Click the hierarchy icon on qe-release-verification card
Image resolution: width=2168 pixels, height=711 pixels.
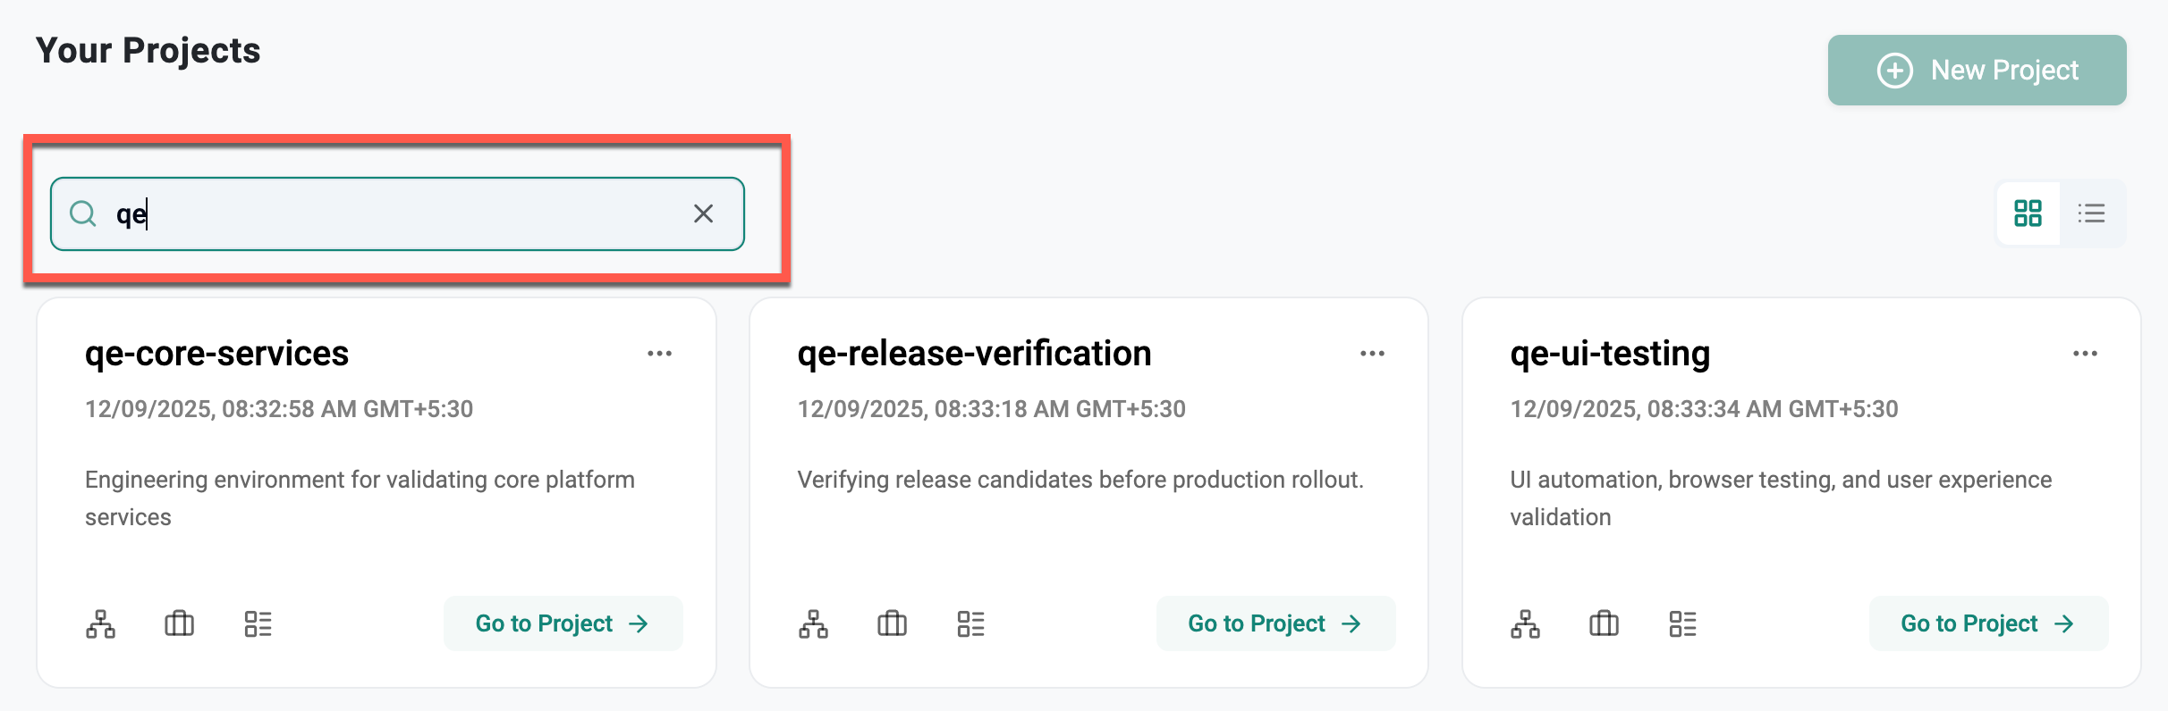(813, 623)
